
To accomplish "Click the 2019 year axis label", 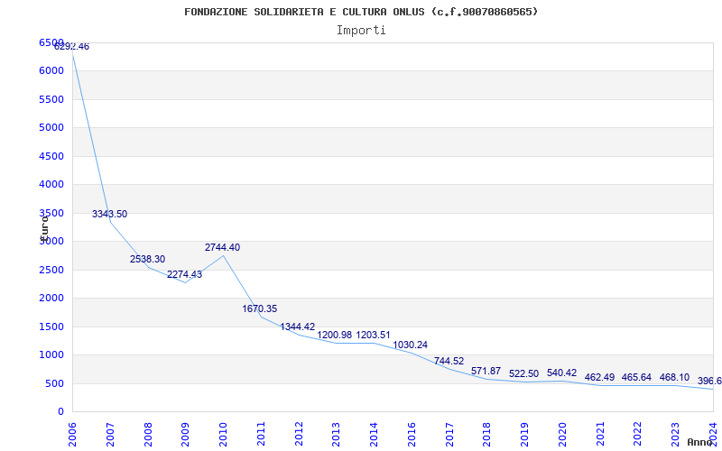I will (x=525, y=435).
